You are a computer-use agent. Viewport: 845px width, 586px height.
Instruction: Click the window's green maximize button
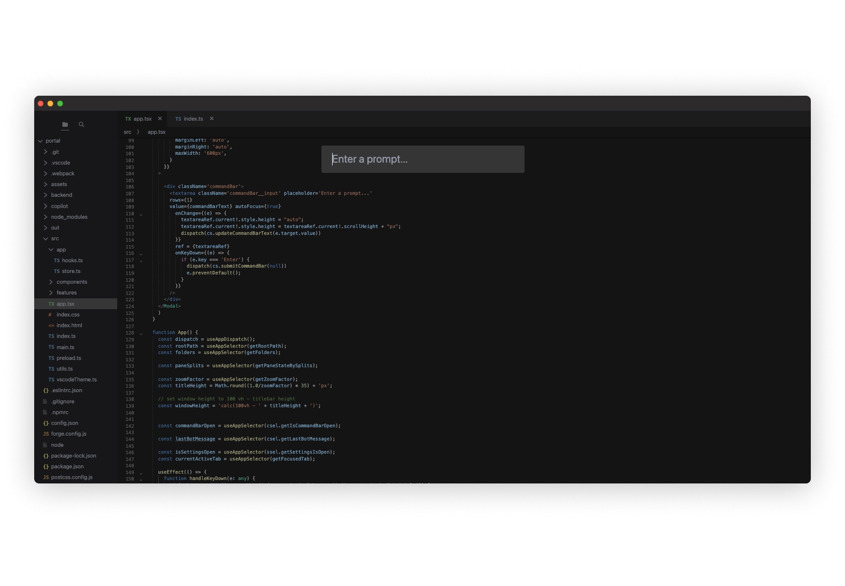(60, 104)
